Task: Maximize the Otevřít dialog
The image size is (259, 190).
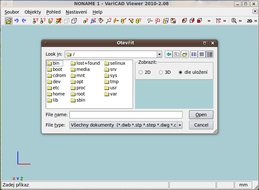Action: 205,43
